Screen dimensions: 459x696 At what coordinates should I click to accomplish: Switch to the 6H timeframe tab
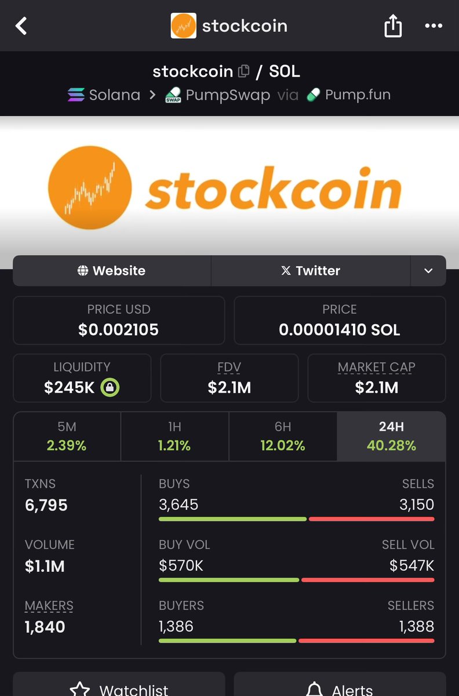tap(283, 436)
